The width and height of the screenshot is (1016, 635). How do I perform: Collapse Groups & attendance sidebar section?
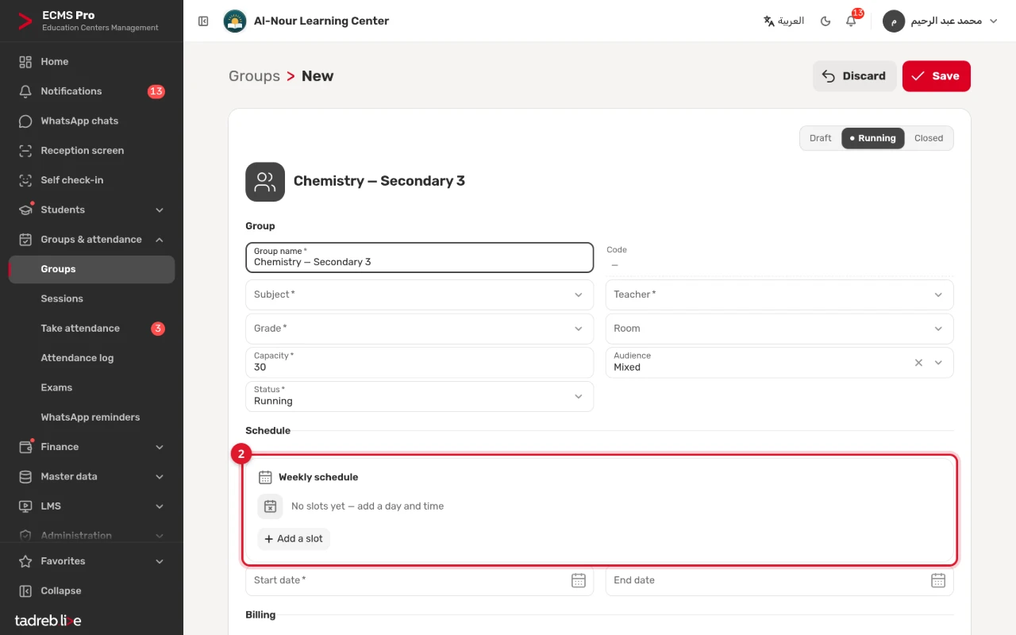tap(91, 240)
